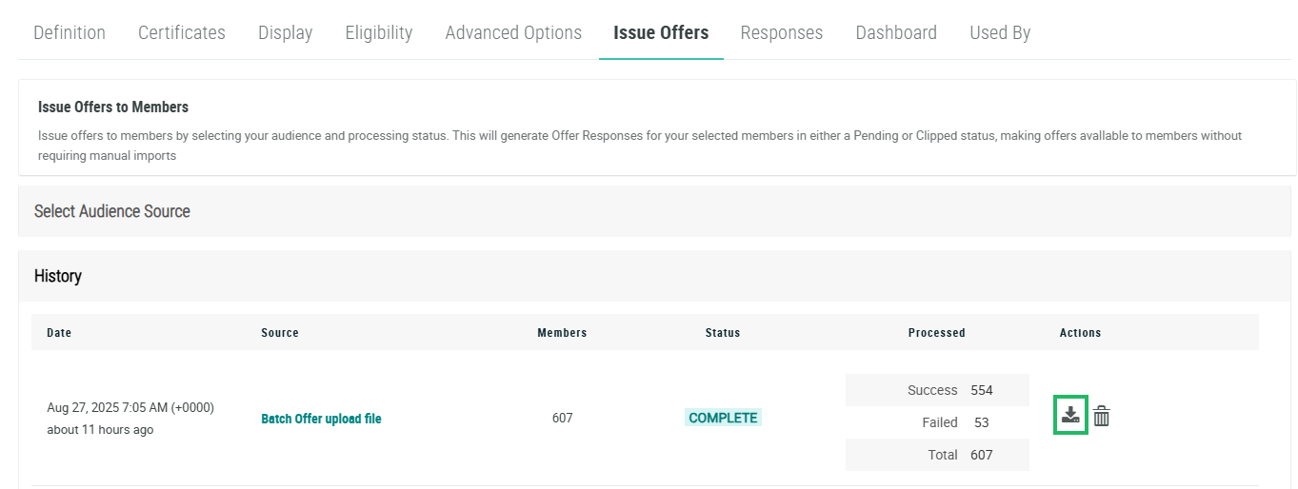Open the Dashboard tab

[896, 32]
